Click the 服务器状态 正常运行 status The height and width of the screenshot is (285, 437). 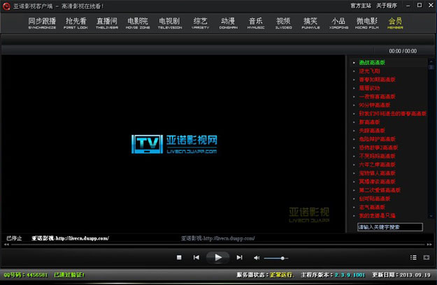[x=265, y=275]
